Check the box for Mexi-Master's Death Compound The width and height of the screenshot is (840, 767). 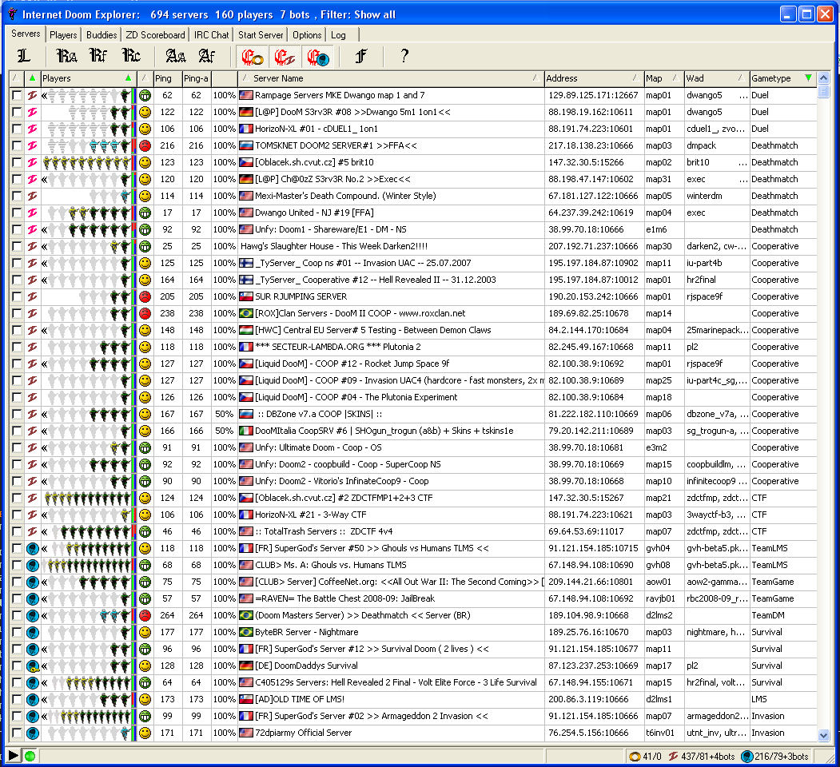[x=17, y=196]
